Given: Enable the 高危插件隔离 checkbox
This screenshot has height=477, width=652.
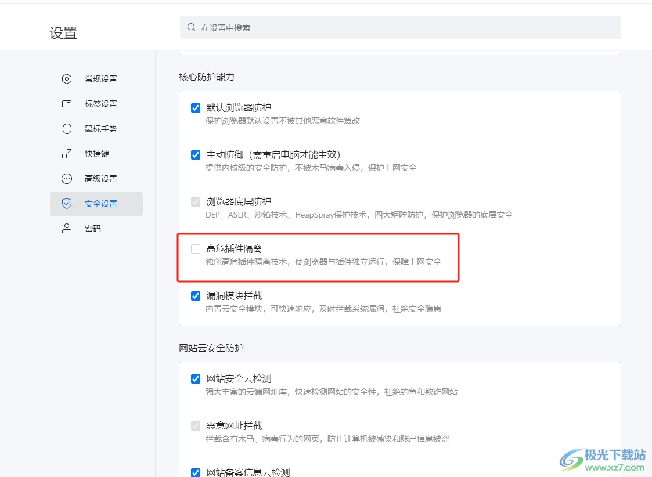Looking at the screenshot, I should click(196, 249).
